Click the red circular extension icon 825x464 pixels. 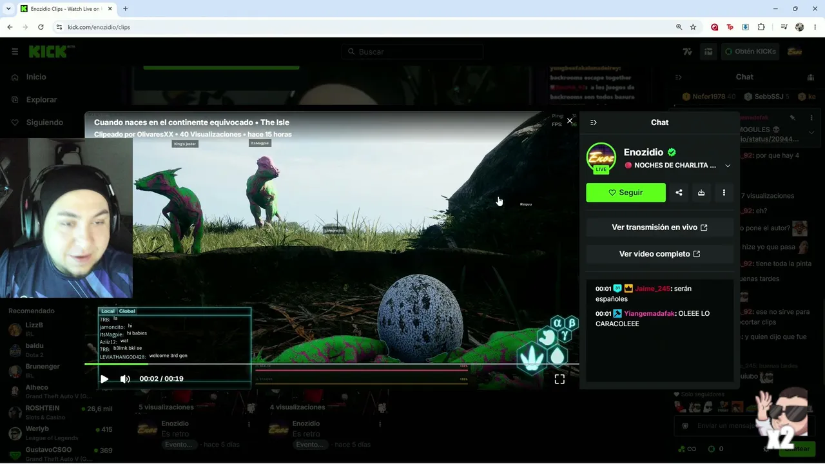[715, 27]
